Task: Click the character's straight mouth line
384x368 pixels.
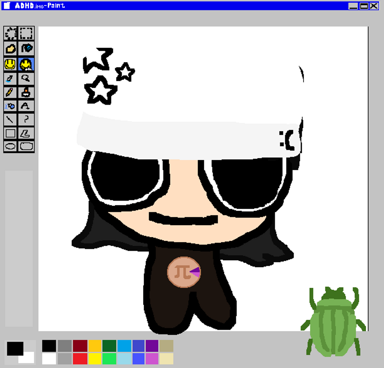Action: pyautogui.click(x=183, y=218)
